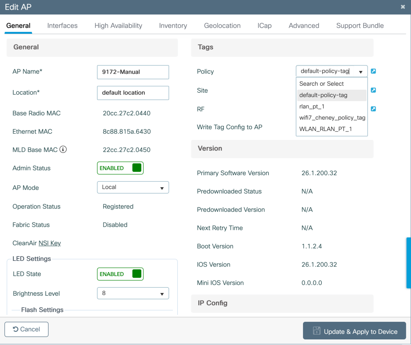Toggle the Admin Status switch
The height and width of the screenshot is (345, 411).
point(120,168)
